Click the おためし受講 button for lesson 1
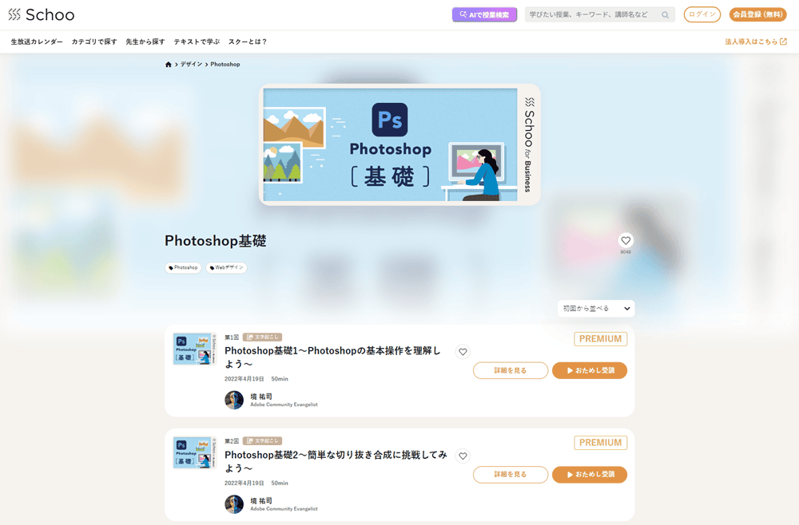Viewport: 799px width, 525px height. [x=590, y=370]
